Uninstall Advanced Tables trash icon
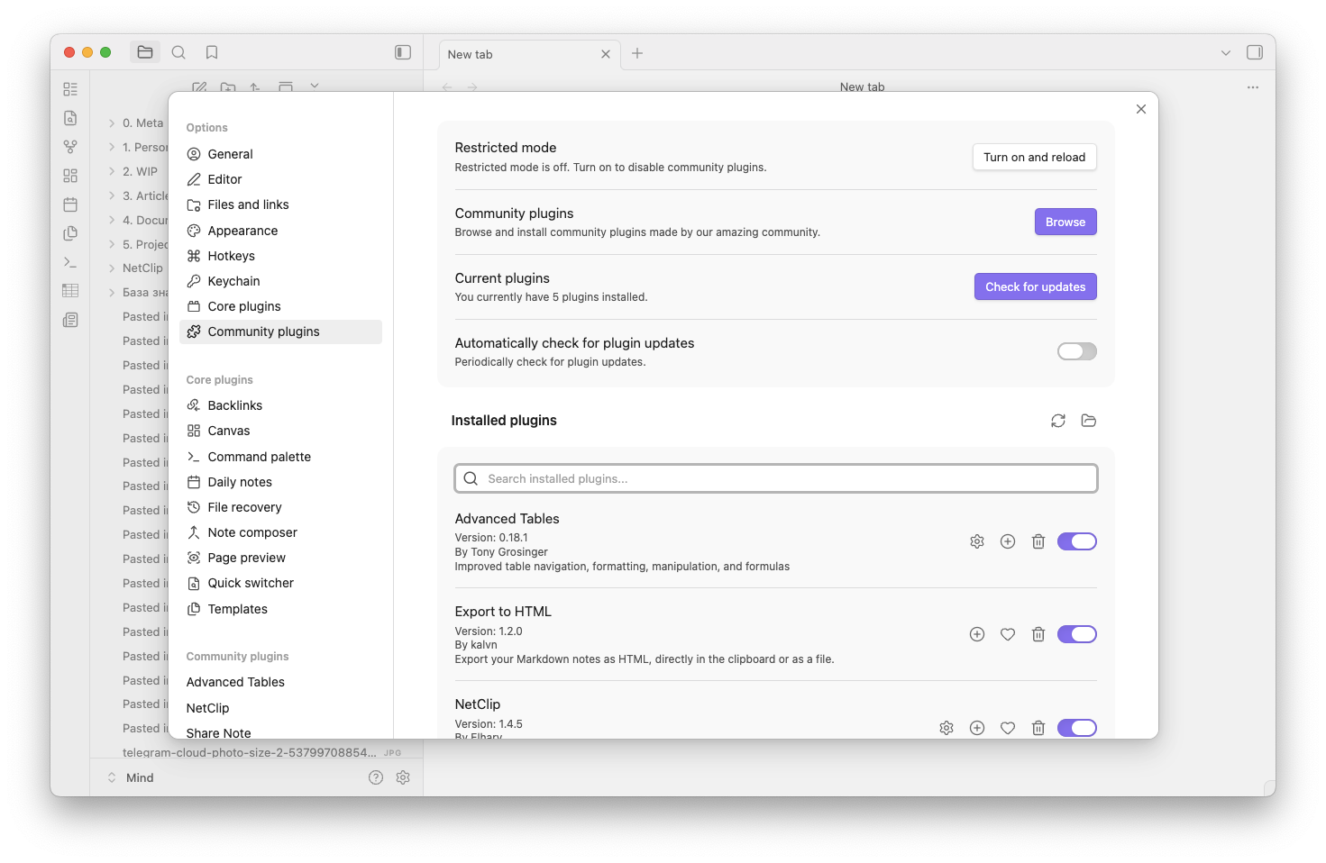The width and height of the screenshot is (1326, 863). tap(1038, 541)
